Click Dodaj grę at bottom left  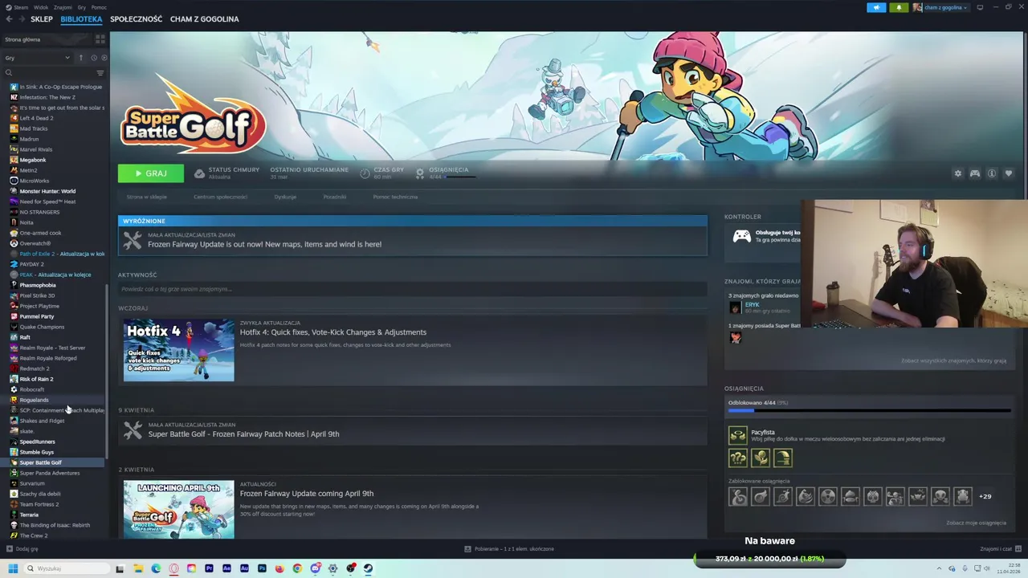coord(22,549)
